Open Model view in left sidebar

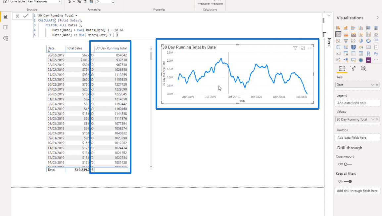coord(6,38)
